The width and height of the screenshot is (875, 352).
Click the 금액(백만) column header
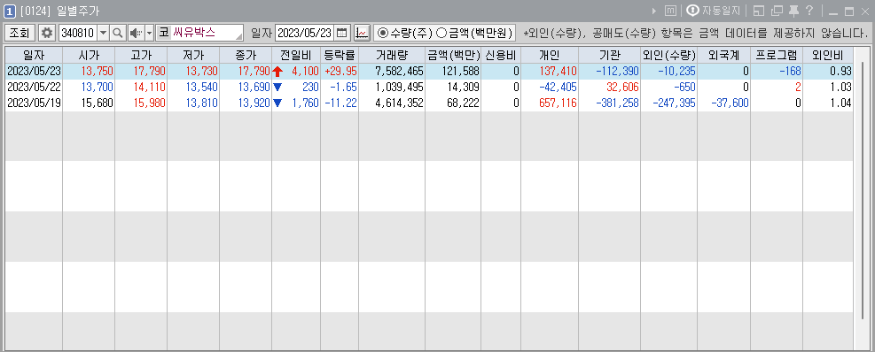452,55
